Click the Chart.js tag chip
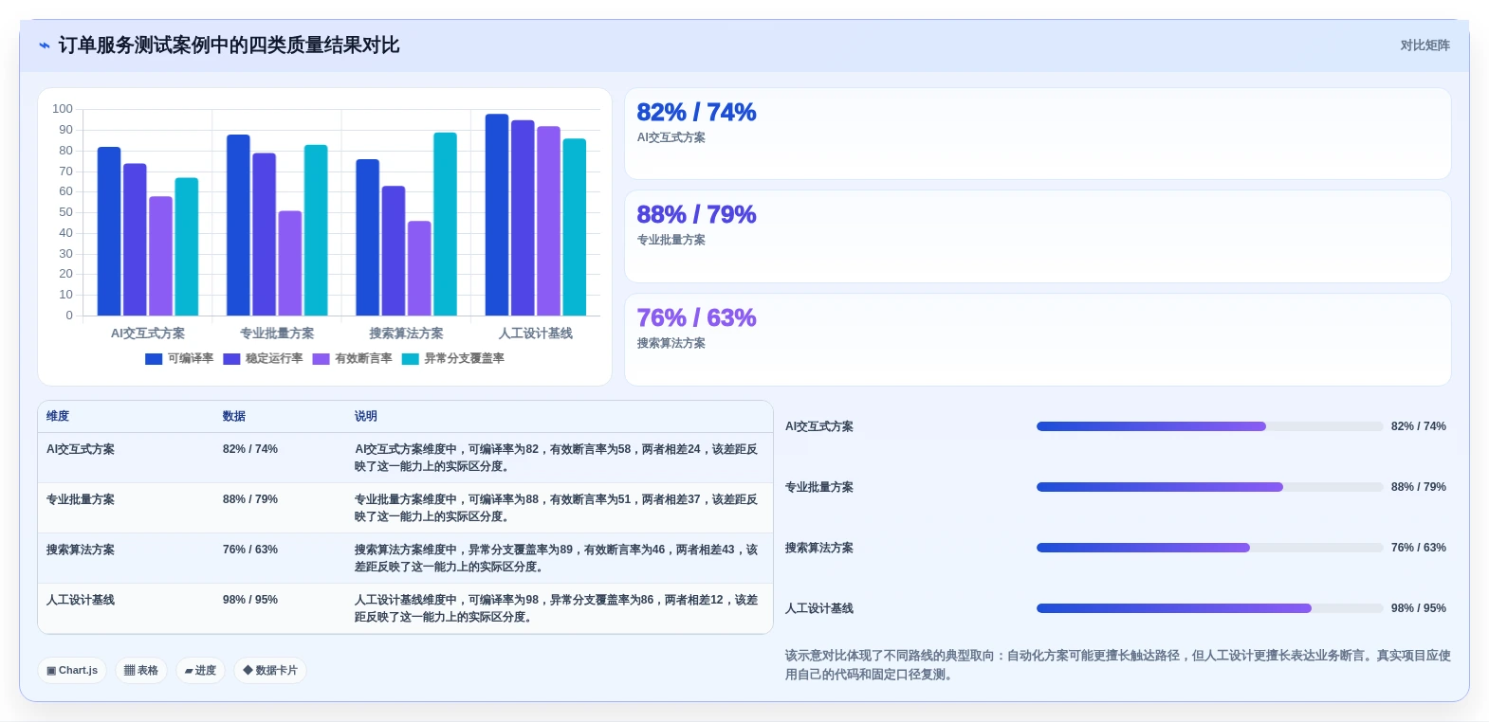 pos(72,671)
